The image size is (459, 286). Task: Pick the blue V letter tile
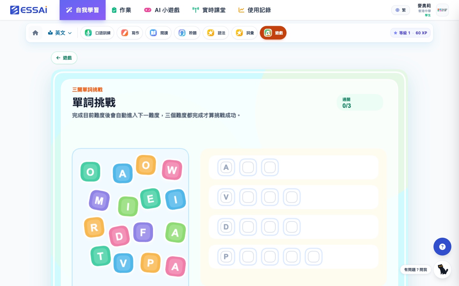[x=123, y=263]
